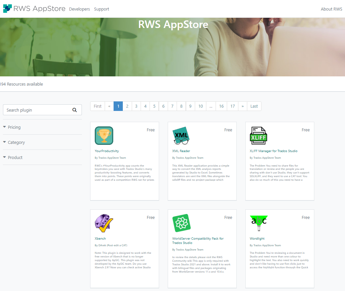
Task: Open the WorldServer Compatibility Pack hexagon icon
Action: coord(181,223)
